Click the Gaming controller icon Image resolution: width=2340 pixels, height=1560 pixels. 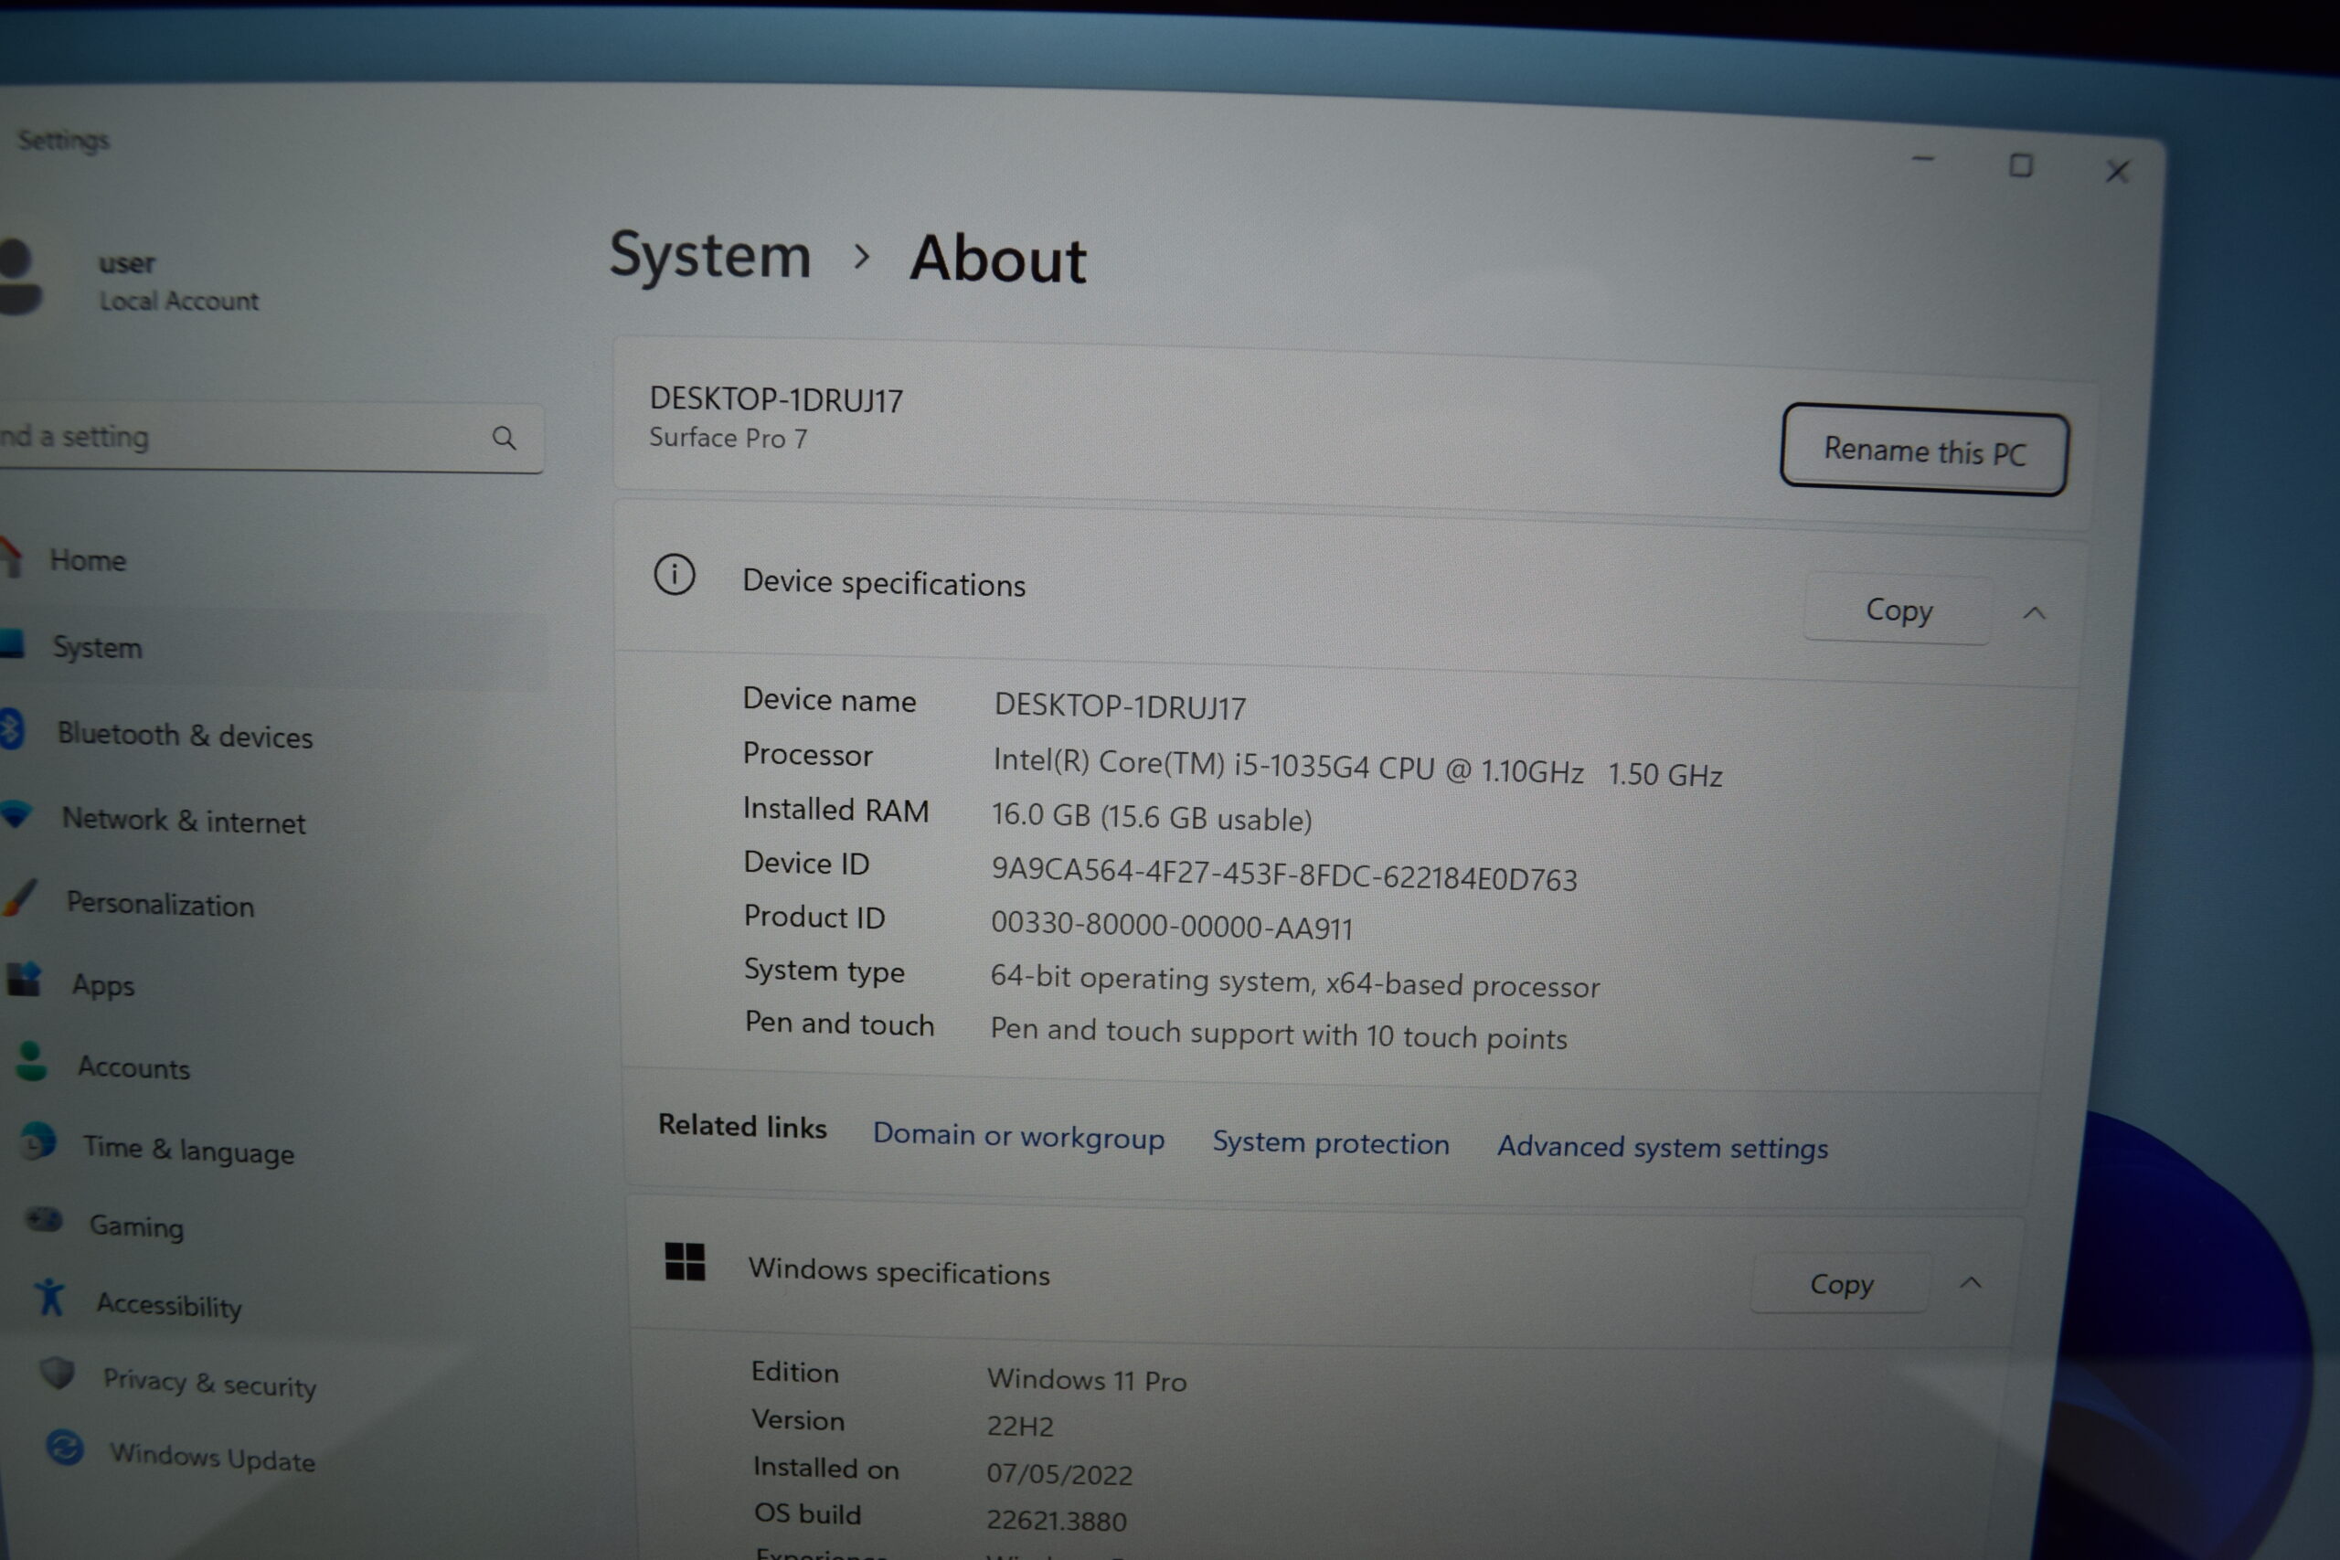pyautogui.click(x=44, y=1220)
